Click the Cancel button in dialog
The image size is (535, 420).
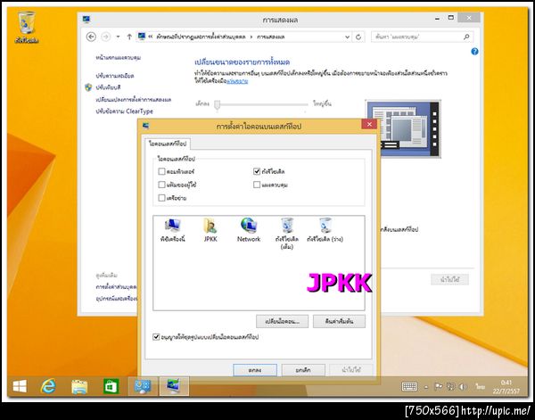click(303, 370)
